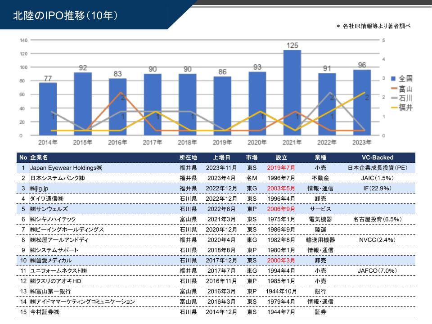This screenshot has width=432, height=324.
Task: Click the red 2006年9月 founding date
Action: tap(281, 209)
